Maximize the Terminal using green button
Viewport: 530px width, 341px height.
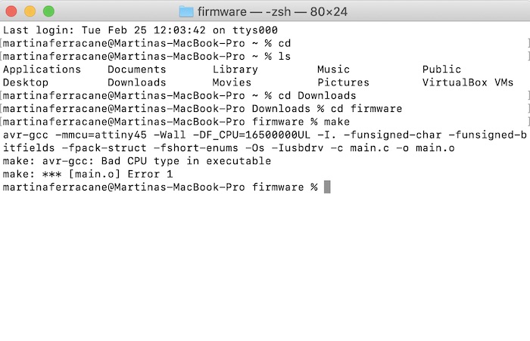pos(48,11)
